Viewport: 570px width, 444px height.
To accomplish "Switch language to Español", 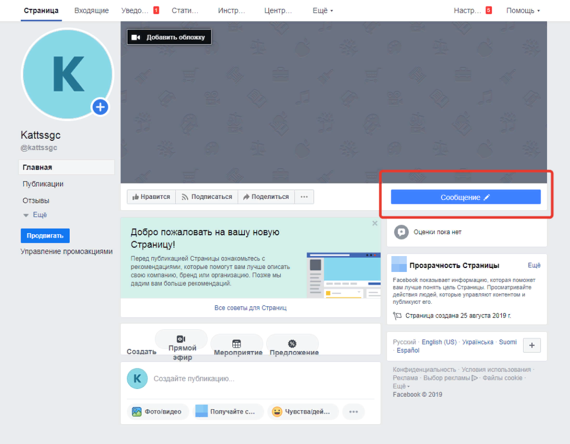I will click(x=408, y=351).
